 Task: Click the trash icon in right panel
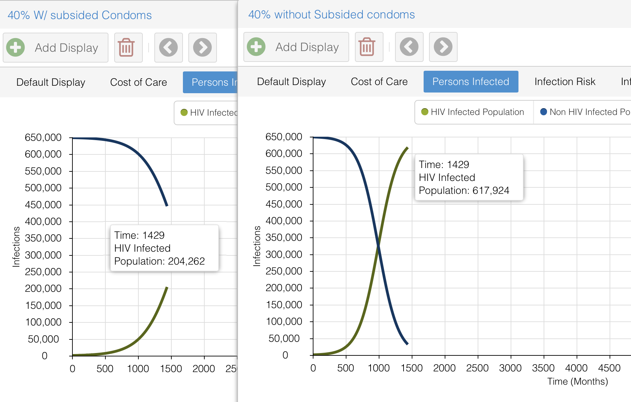(x=369, y=47)
